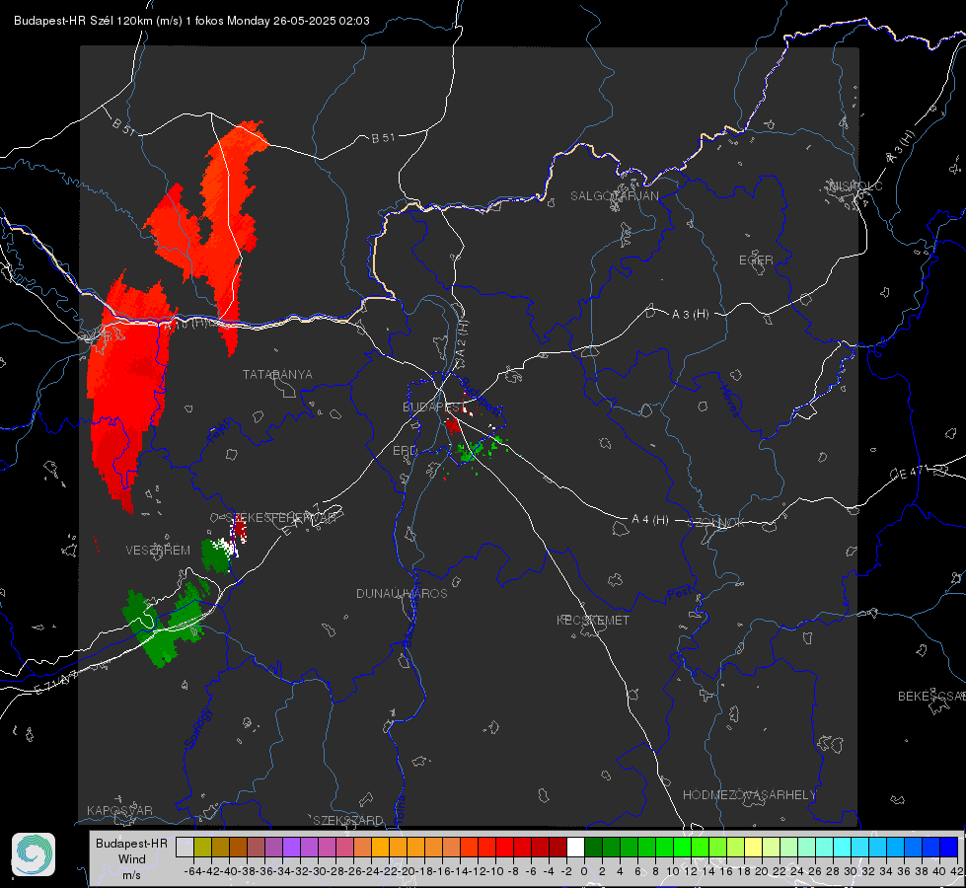Pick the light grey first legend swatch
Viewport: 966px width, 888px height.
tap(185, 848)
